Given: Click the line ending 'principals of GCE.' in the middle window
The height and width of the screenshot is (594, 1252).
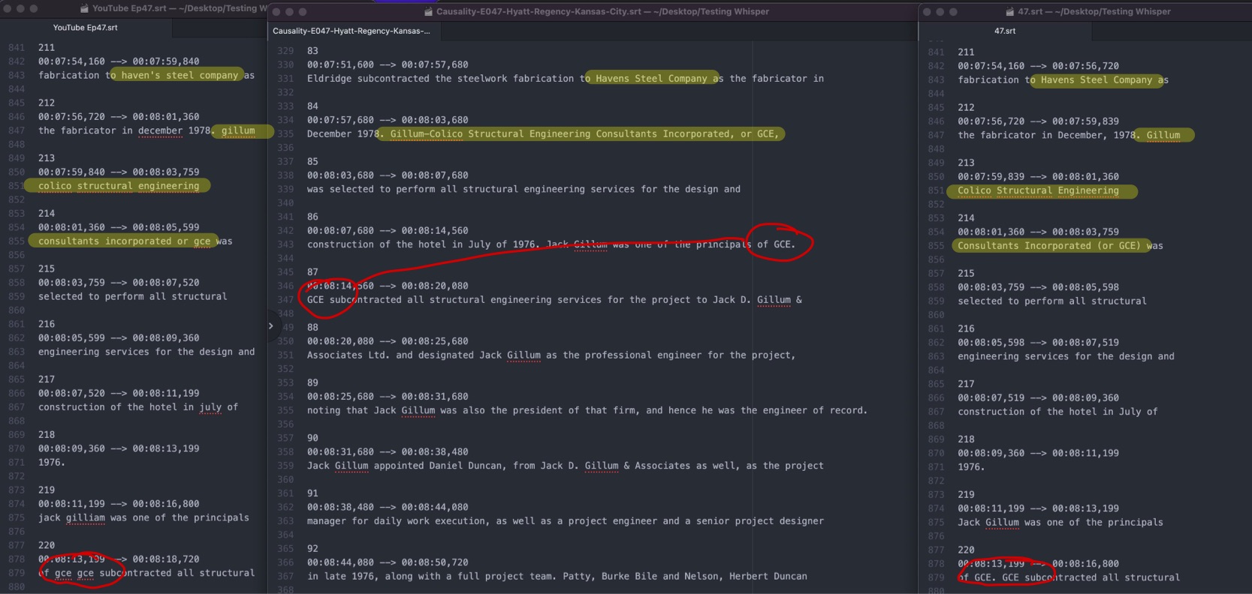Looking at the screenshot, I should (551, 244).
